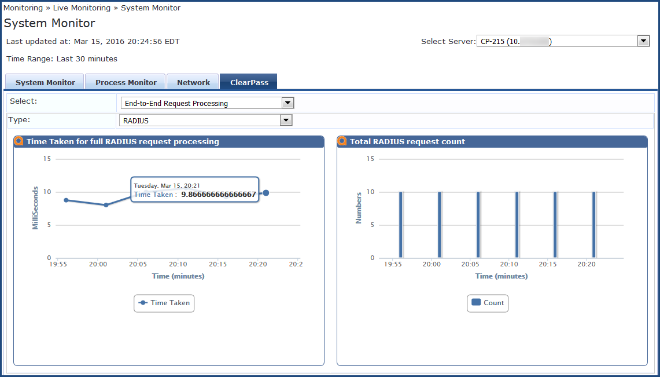Screen dimensions: 660x377
Task: Click the 'Last updated at' timestamp text
Action: (x=93, y=41)
